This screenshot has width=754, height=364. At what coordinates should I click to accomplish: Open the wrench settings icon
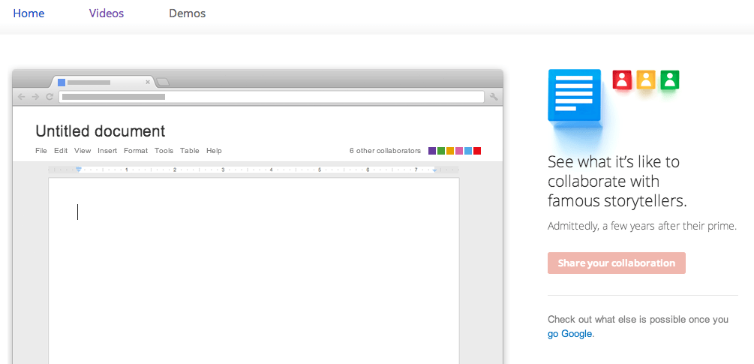pyautogui.click(x=494, y=97)
